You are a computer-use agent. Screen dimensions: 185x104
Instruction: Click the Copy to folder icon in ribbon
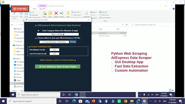pos(50,13)
